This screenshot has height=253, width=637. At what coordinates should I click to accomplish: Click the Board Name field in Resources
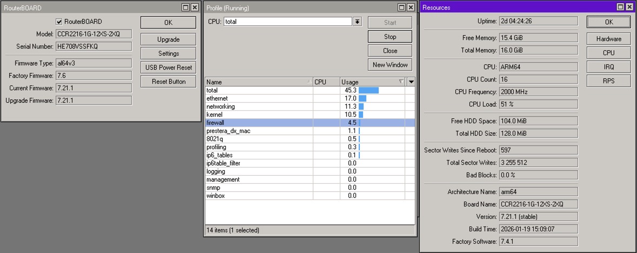click(x=538, y=204)
